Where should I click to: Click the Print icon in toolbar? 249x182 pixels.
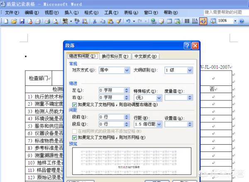click(47, 21)
